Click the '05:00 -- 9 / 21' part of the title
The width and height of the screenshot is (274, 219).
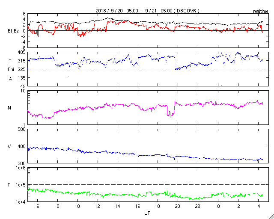click(x=142, y=11)
